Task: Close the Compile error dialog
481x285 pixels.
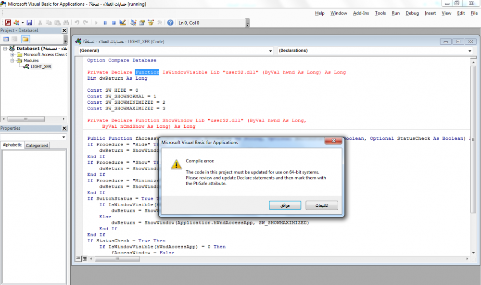Action: [x=333, y=141]
